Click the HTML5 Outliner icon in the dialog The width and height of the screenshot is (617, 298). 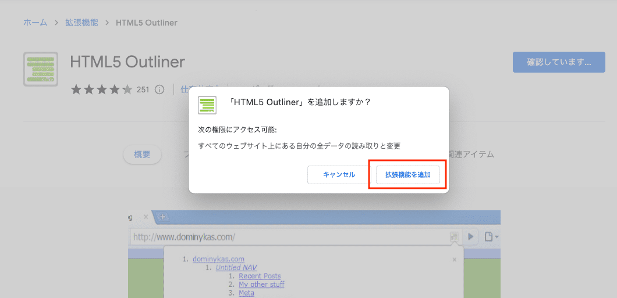pos(207,105)
